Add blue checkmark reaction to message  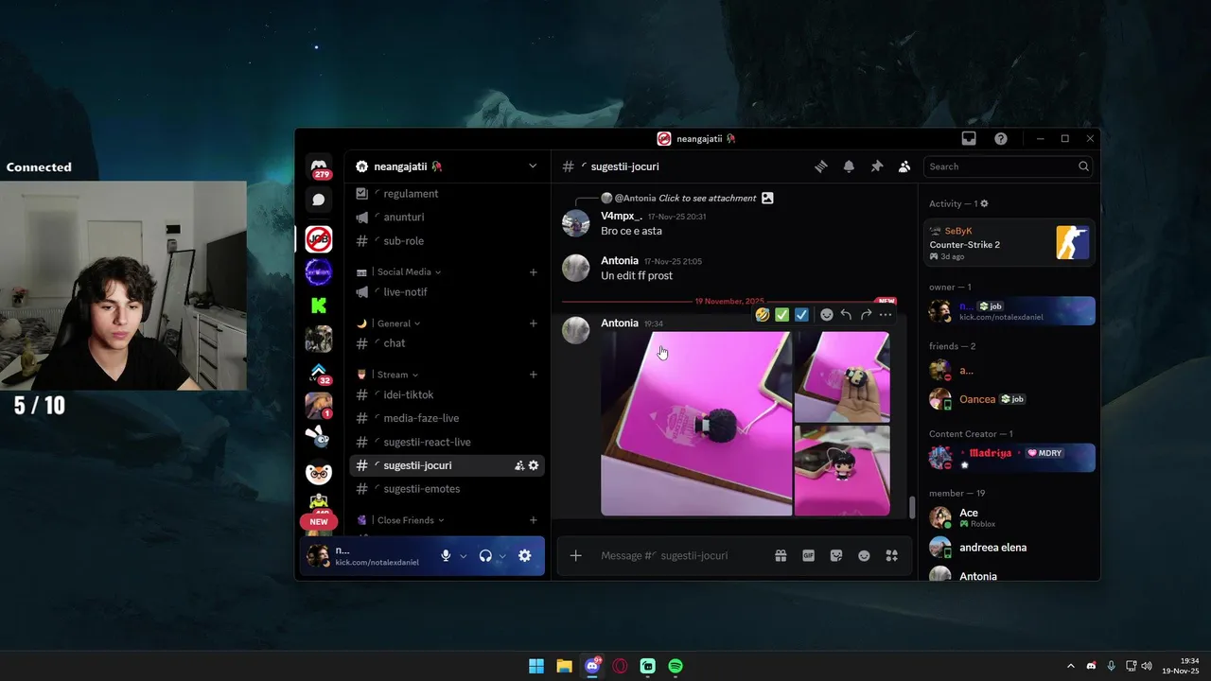[802, 315]
